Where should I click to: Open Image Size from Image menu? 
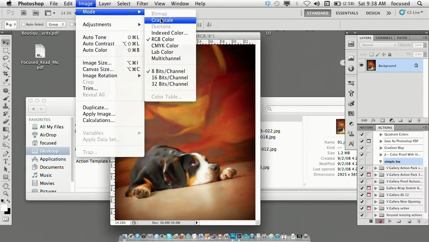tap(110, 63)
